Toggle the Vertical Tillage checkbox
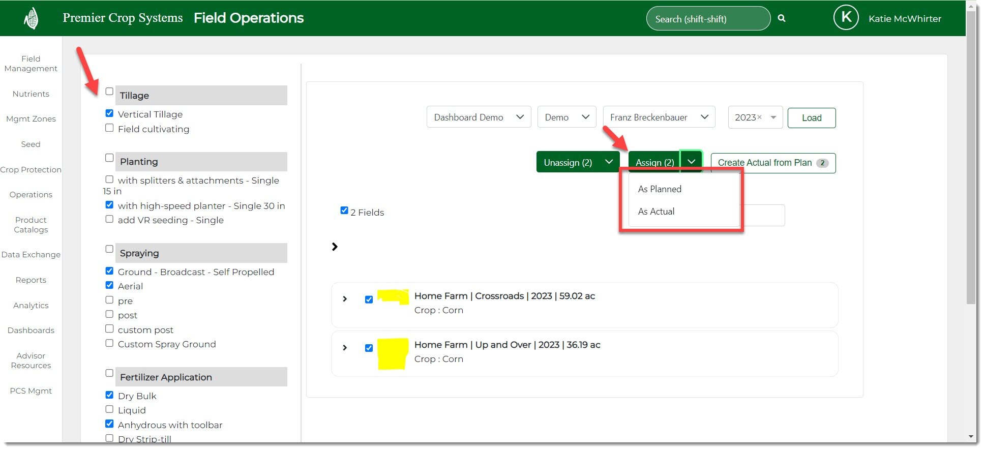The width and height of the screenshot is (984, 450). tap(109, 113)
